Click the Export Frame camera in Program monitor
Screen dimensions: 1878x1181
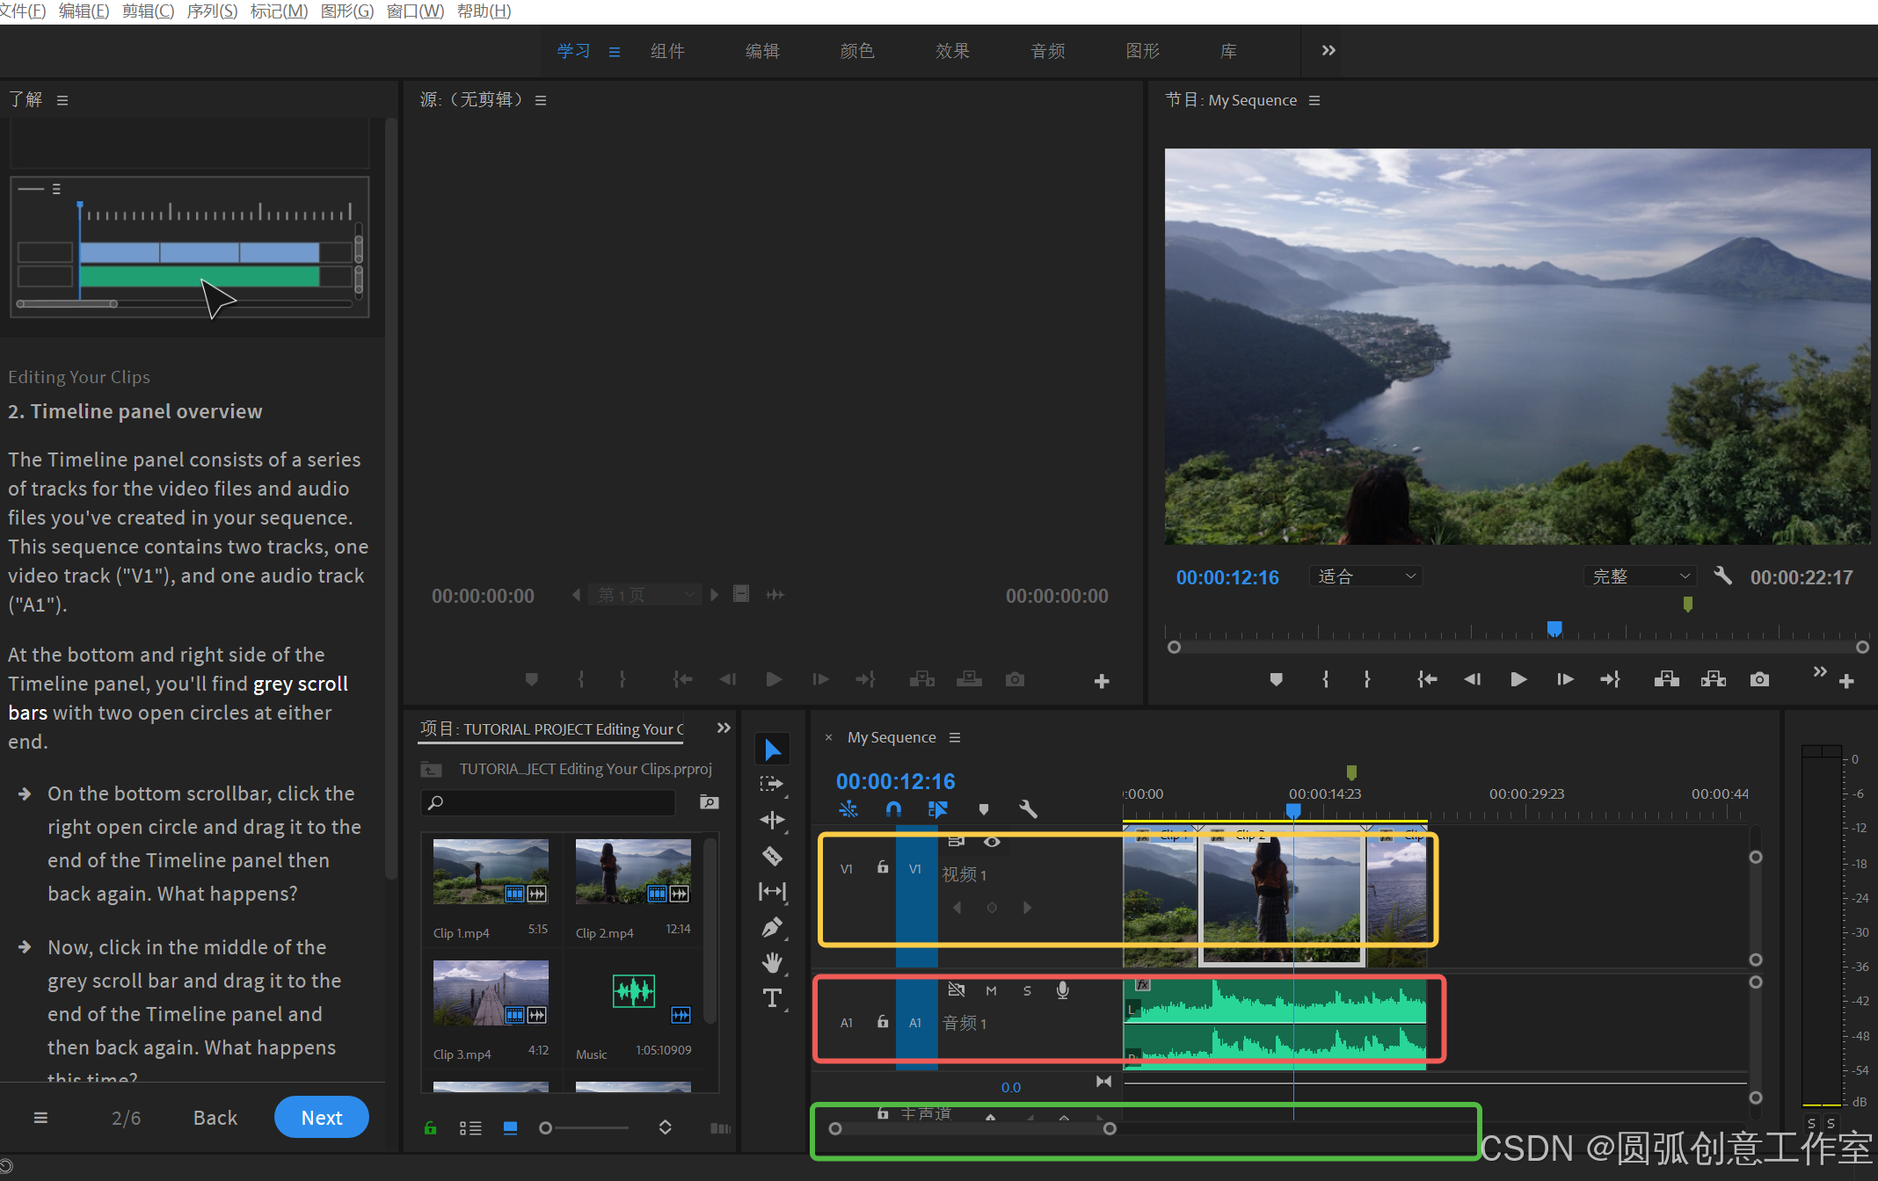tap(1759, 679)
